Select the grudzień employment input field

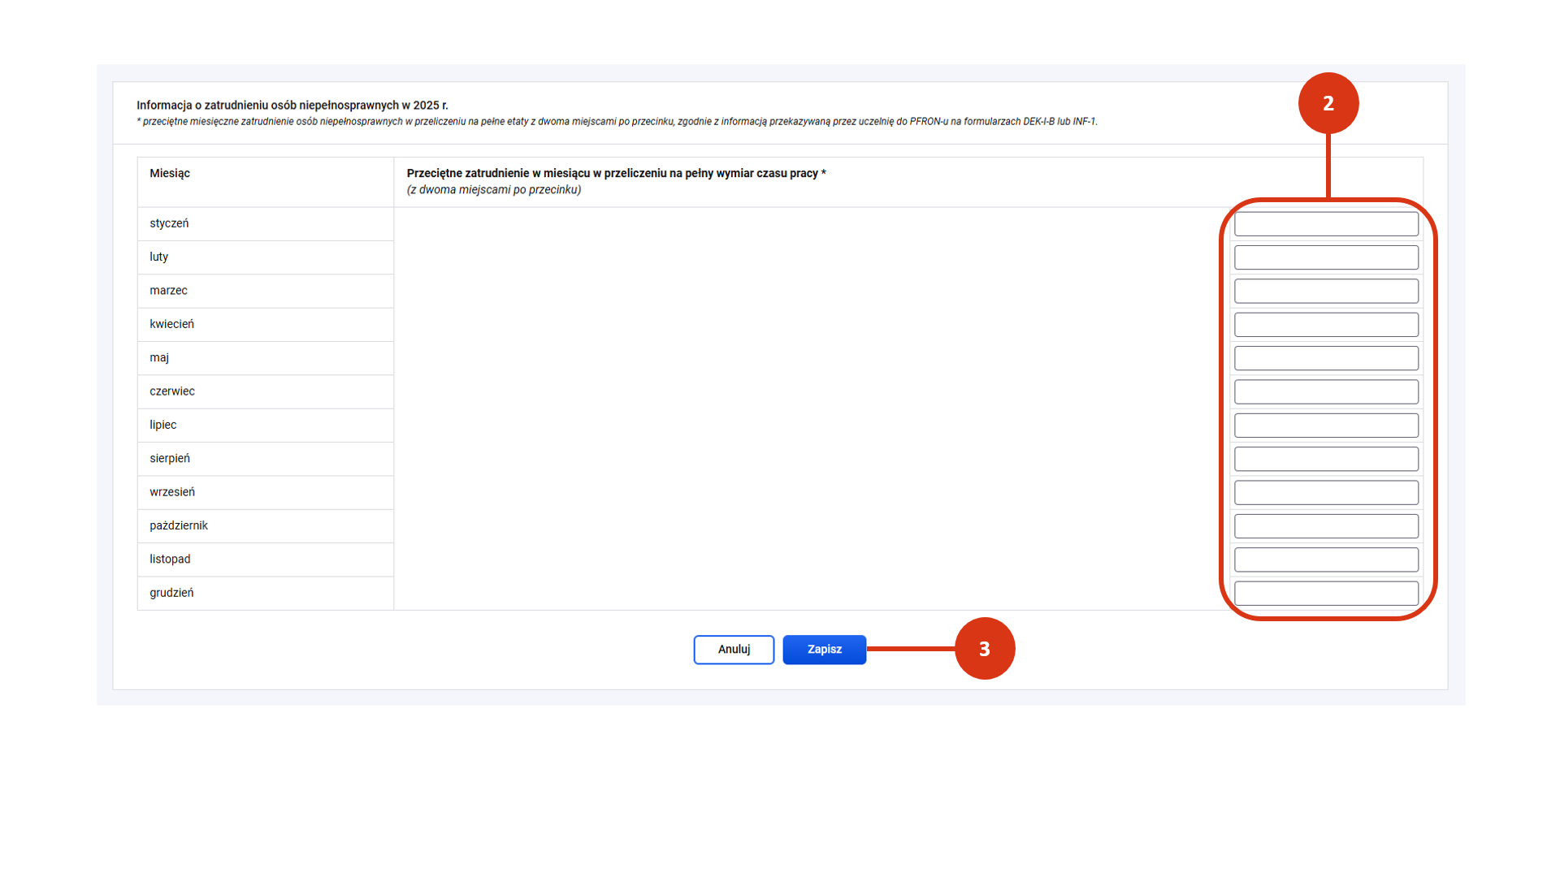1326,593
